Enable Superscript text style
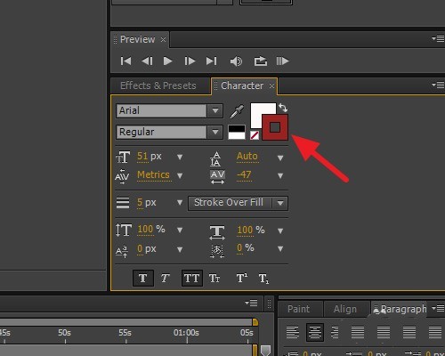445x356 pixels. tap(242, 278)
